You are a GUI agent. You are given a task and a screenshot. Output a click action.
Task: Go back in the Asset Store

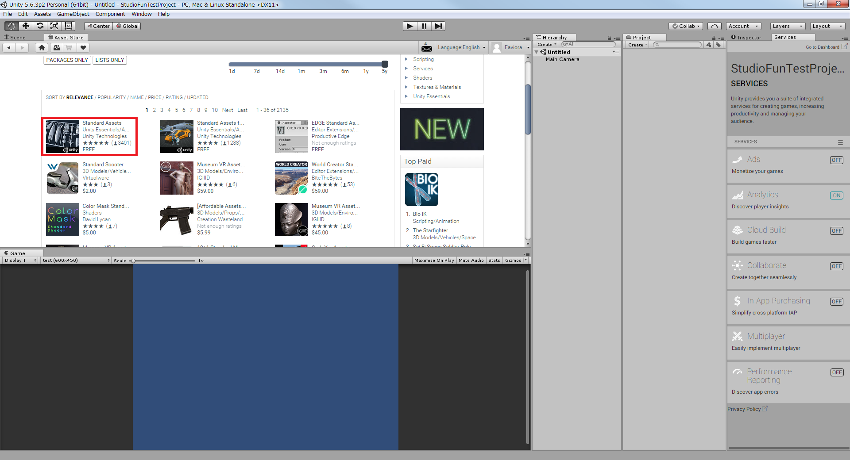pos(9,47)
